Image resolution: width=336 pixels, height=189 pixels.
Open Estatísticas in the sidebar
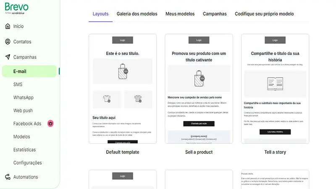pos(24,150)
